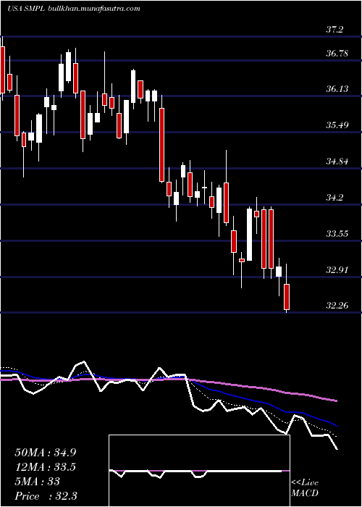The image size is (362, 507).
Task: Click the 50MA : 34.9 indicator text
Action: 46,453
